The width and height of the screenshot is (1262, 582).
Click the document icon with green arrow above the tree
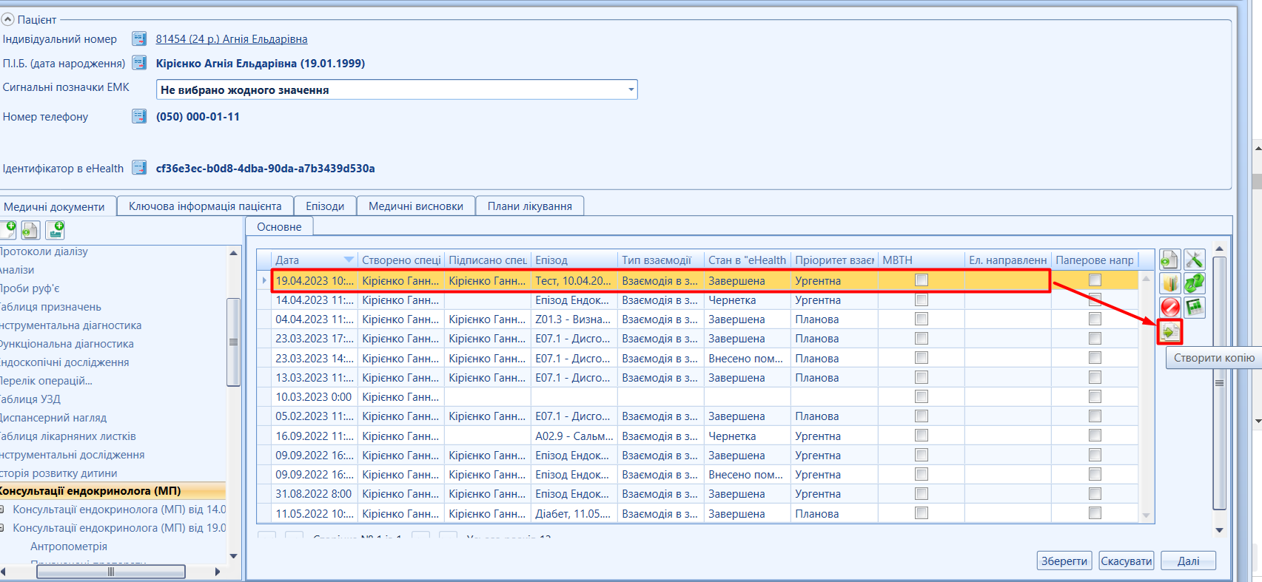tap(30, 230)
